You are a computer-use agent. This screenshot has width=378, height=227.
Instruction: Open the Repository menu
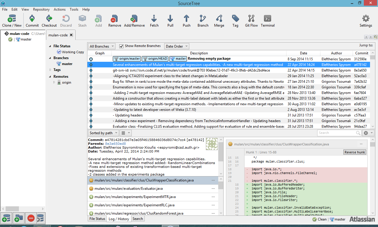point(41,9)
